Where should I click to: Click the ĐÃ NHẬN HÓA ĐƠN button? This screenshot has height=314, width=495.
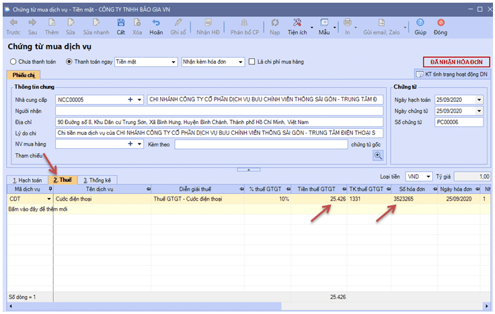pos(456,62)
